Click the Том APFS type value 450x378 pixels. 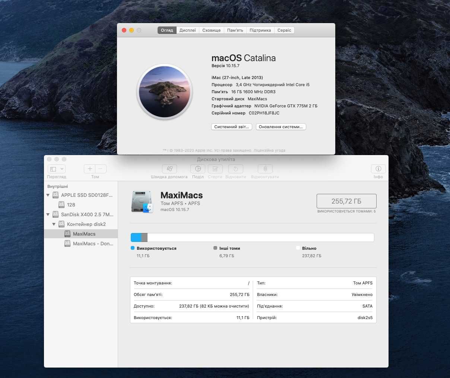pyautogui.click(x=363, y=283)
